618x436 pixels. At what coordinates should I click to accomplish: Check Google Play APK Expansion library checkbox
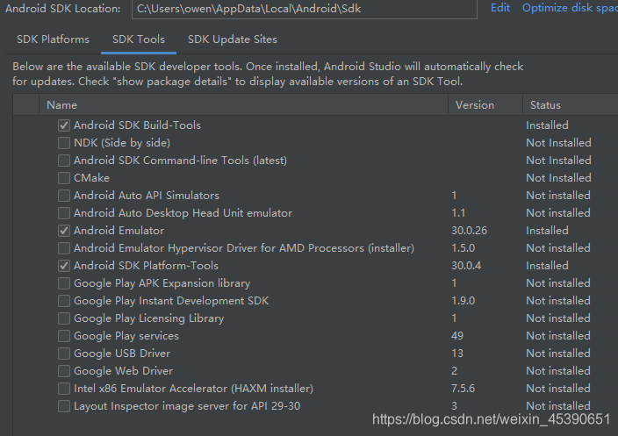coord(64,283)
